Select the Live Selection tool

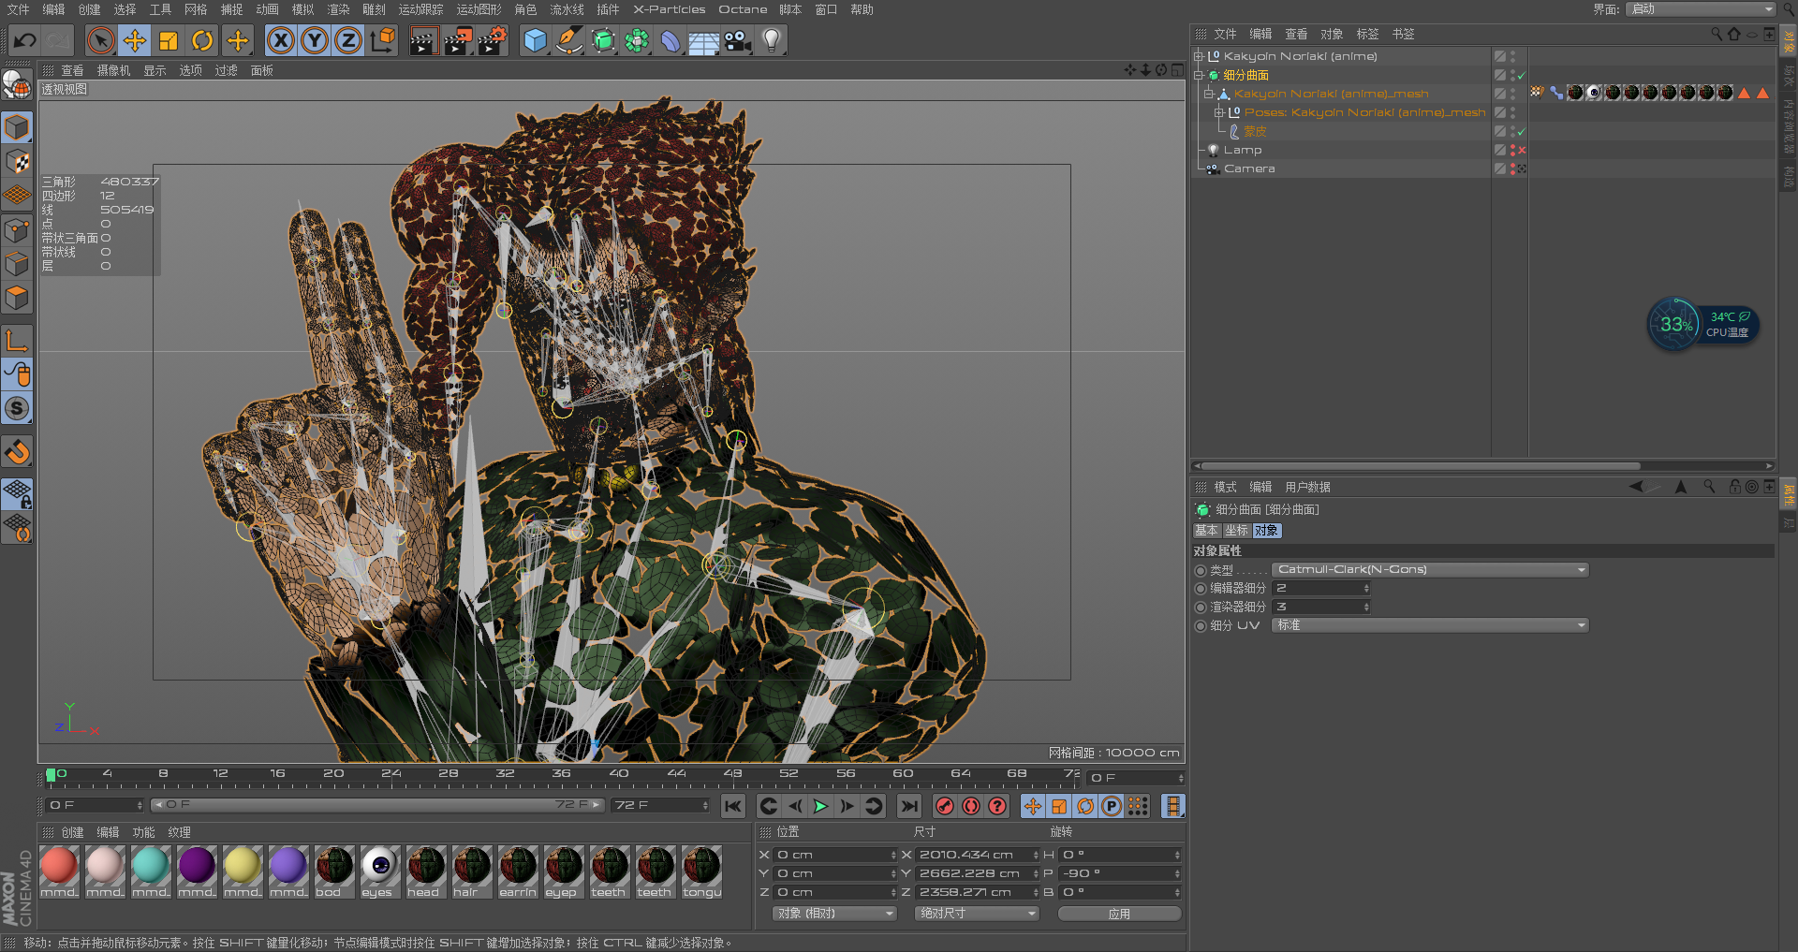(100, 40)
